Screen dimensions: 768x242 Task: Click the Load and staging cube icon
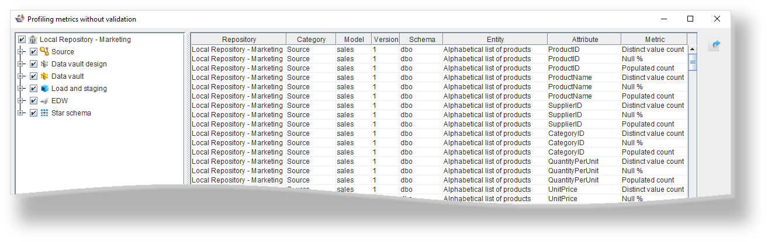(44, 89)
